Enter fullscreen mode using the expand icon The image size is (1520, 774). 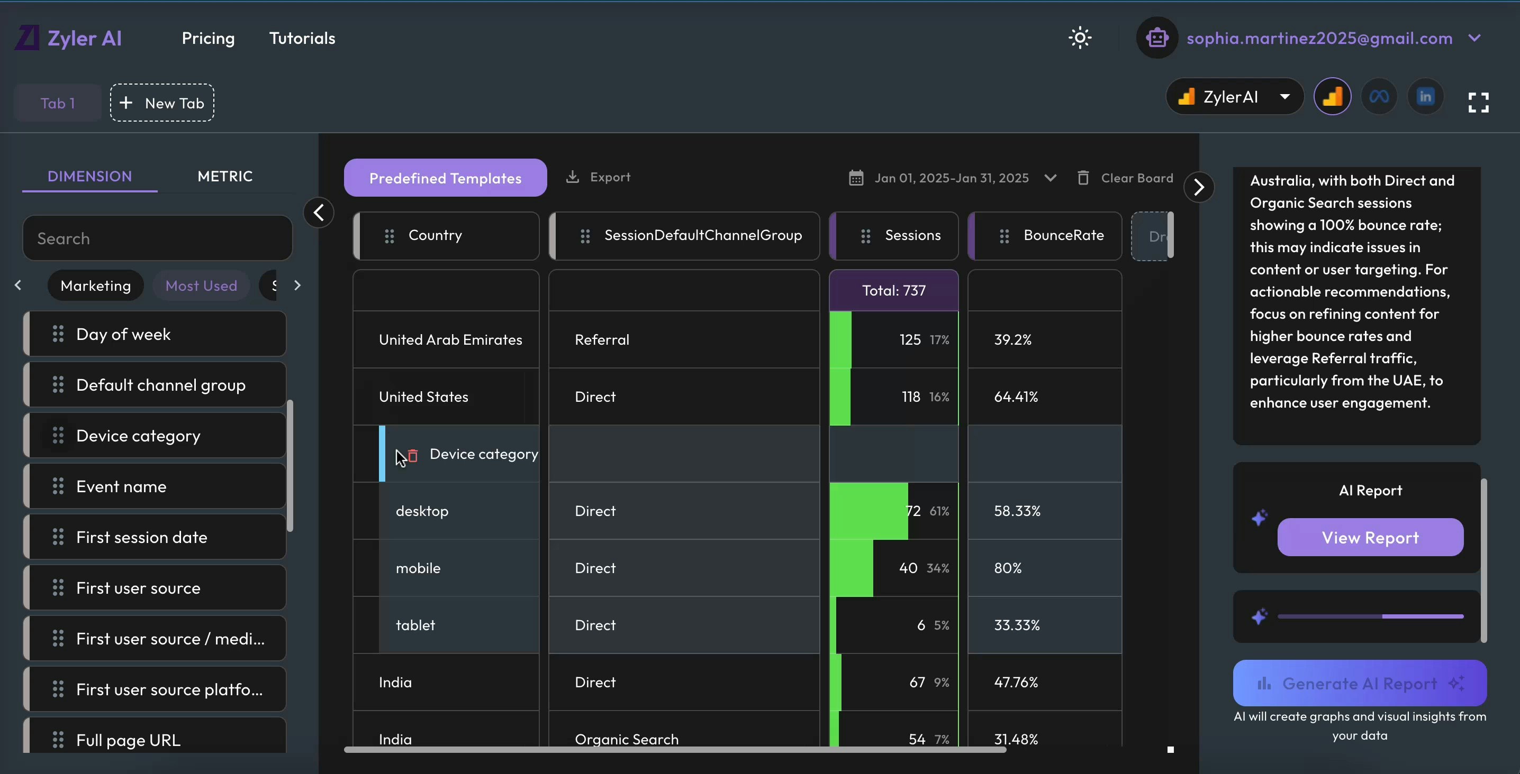(x=1478, y=103)
